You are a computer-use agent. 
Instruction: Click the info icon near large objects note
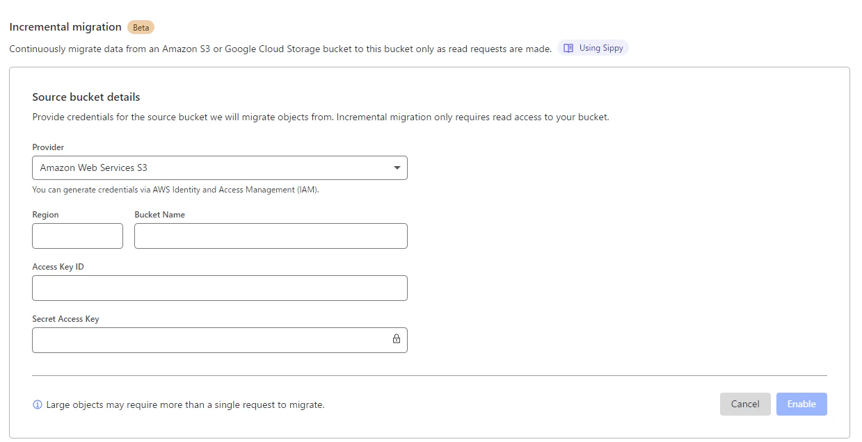point(38,404)
